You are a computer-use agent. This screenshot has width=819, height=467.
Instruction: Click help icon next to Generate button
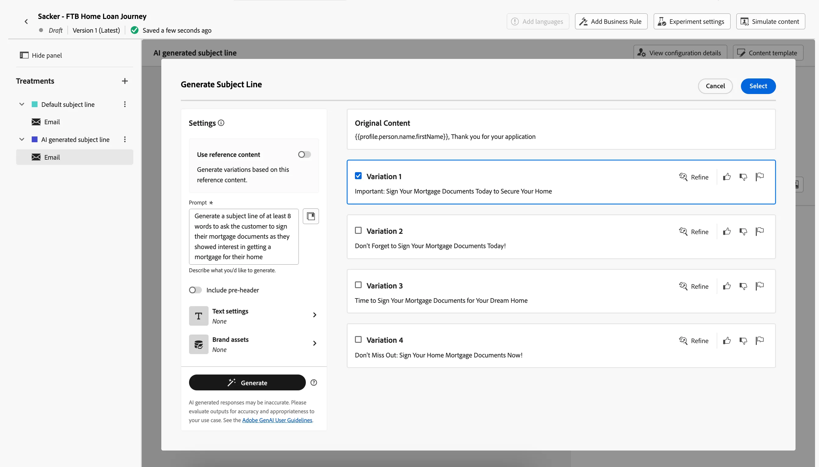click(314, 383)
